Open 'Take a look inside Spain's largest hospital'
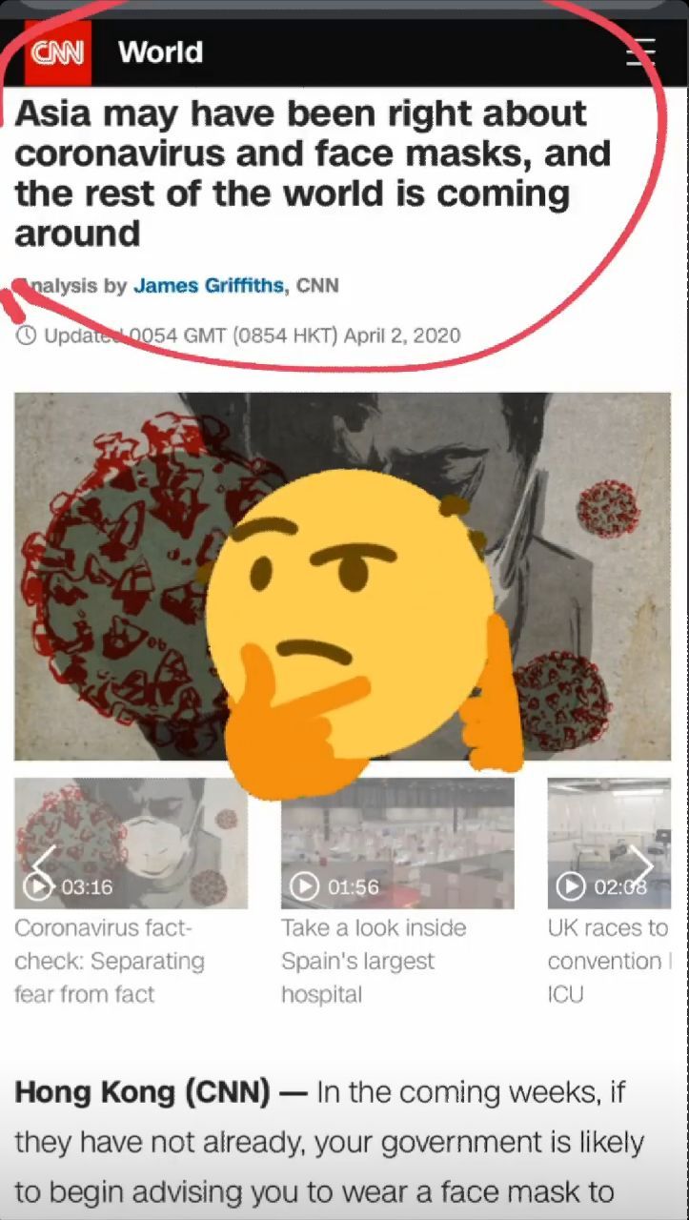Viewport: 689px width, 1220px height. (374, 961)
